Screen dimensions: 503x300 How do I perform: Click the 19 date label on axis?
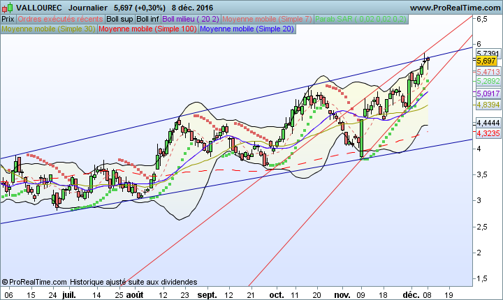pos(449,295)
